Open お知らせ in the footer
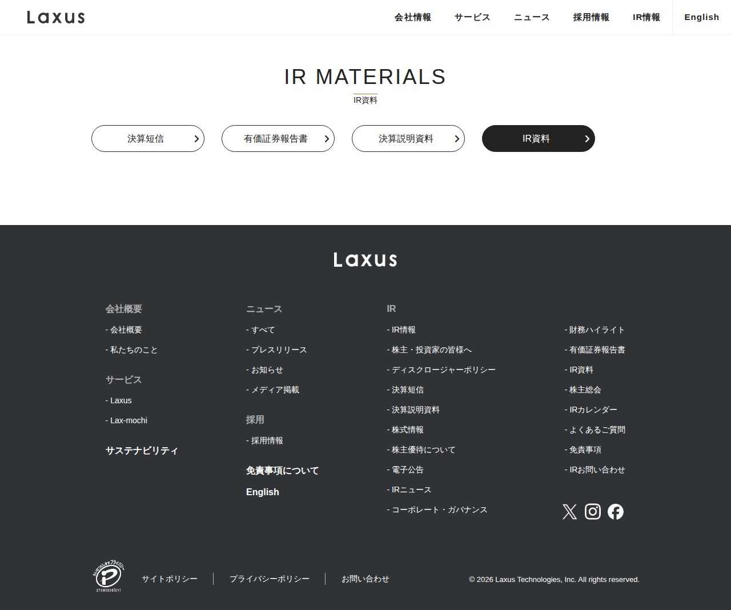 264,370
